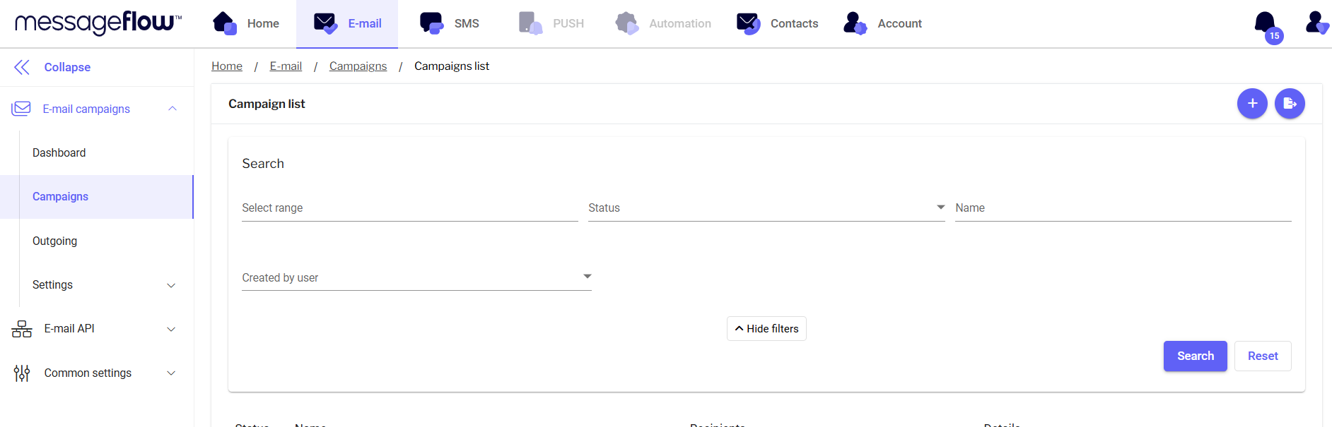The height and width of the screenshot is (427, 1332).
Task: Click the Common settings sliders icon
Action: click(x=22, y=373)
